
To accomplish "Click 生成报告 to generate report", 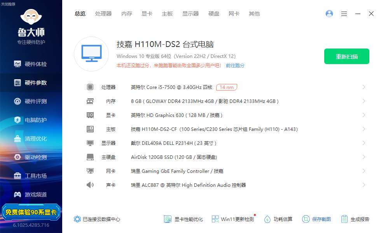I will (x=355, y=219).
